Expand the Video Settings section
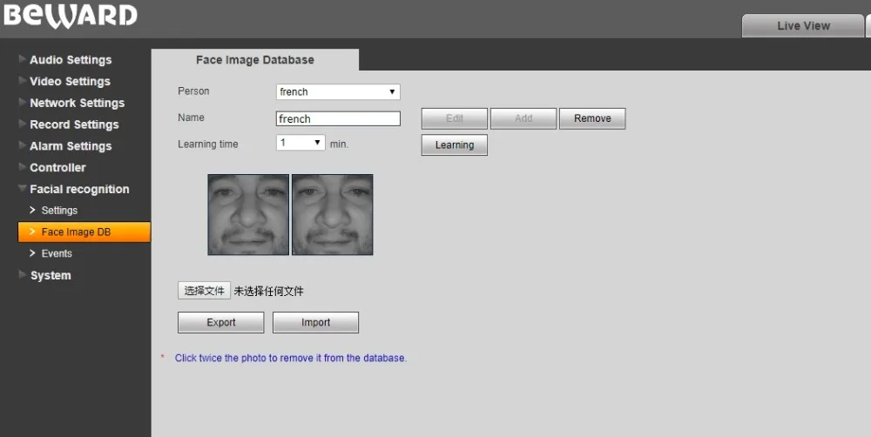This screenshot has height=437, width=871. pyautogui.click(x=70, y=82)
